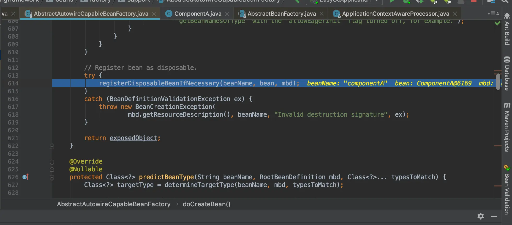Hide the bottom panel with the minimize dash
The height and width of the screenshot is (225, 512).
(x=494, y=216)
